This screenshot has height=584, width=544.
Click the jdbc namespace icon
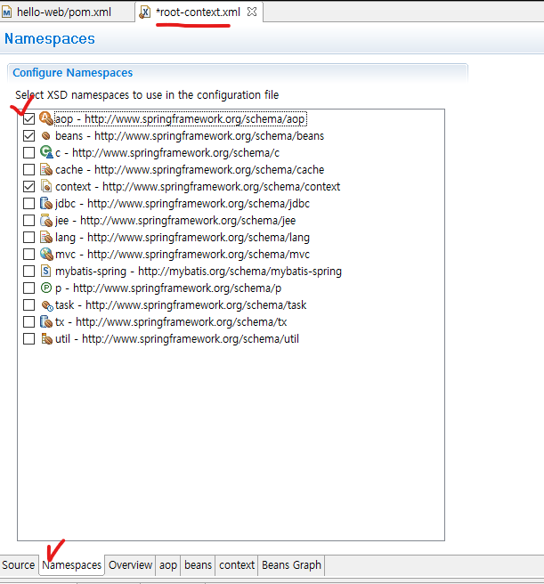point(45,204)
